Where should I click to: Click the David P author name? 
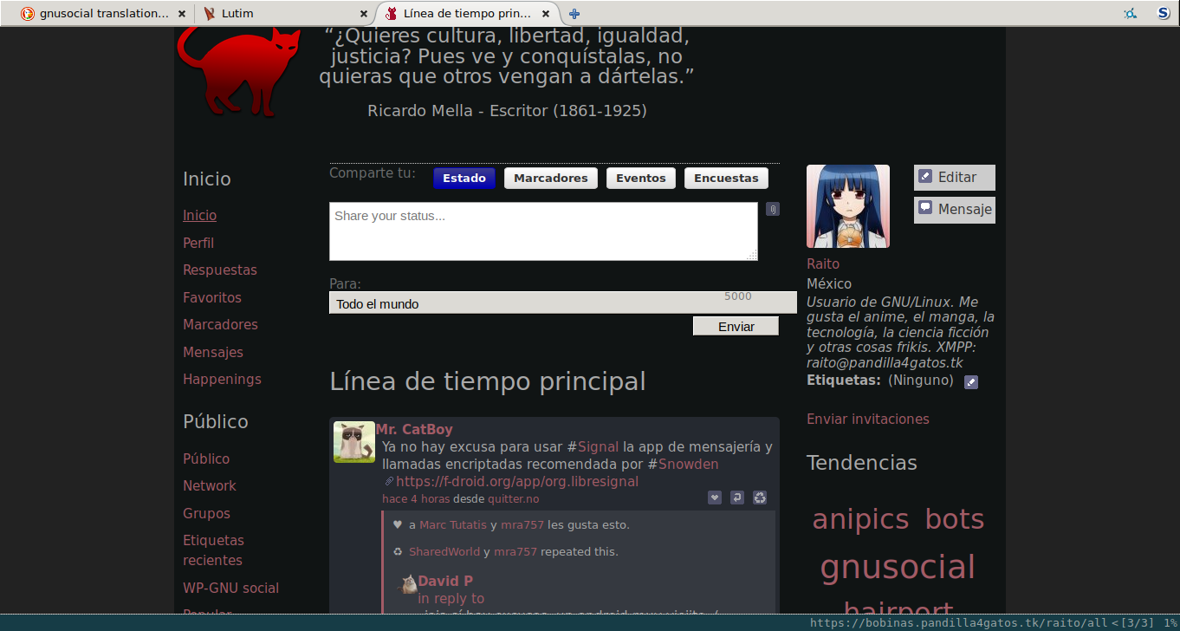(x=445, y=581)
